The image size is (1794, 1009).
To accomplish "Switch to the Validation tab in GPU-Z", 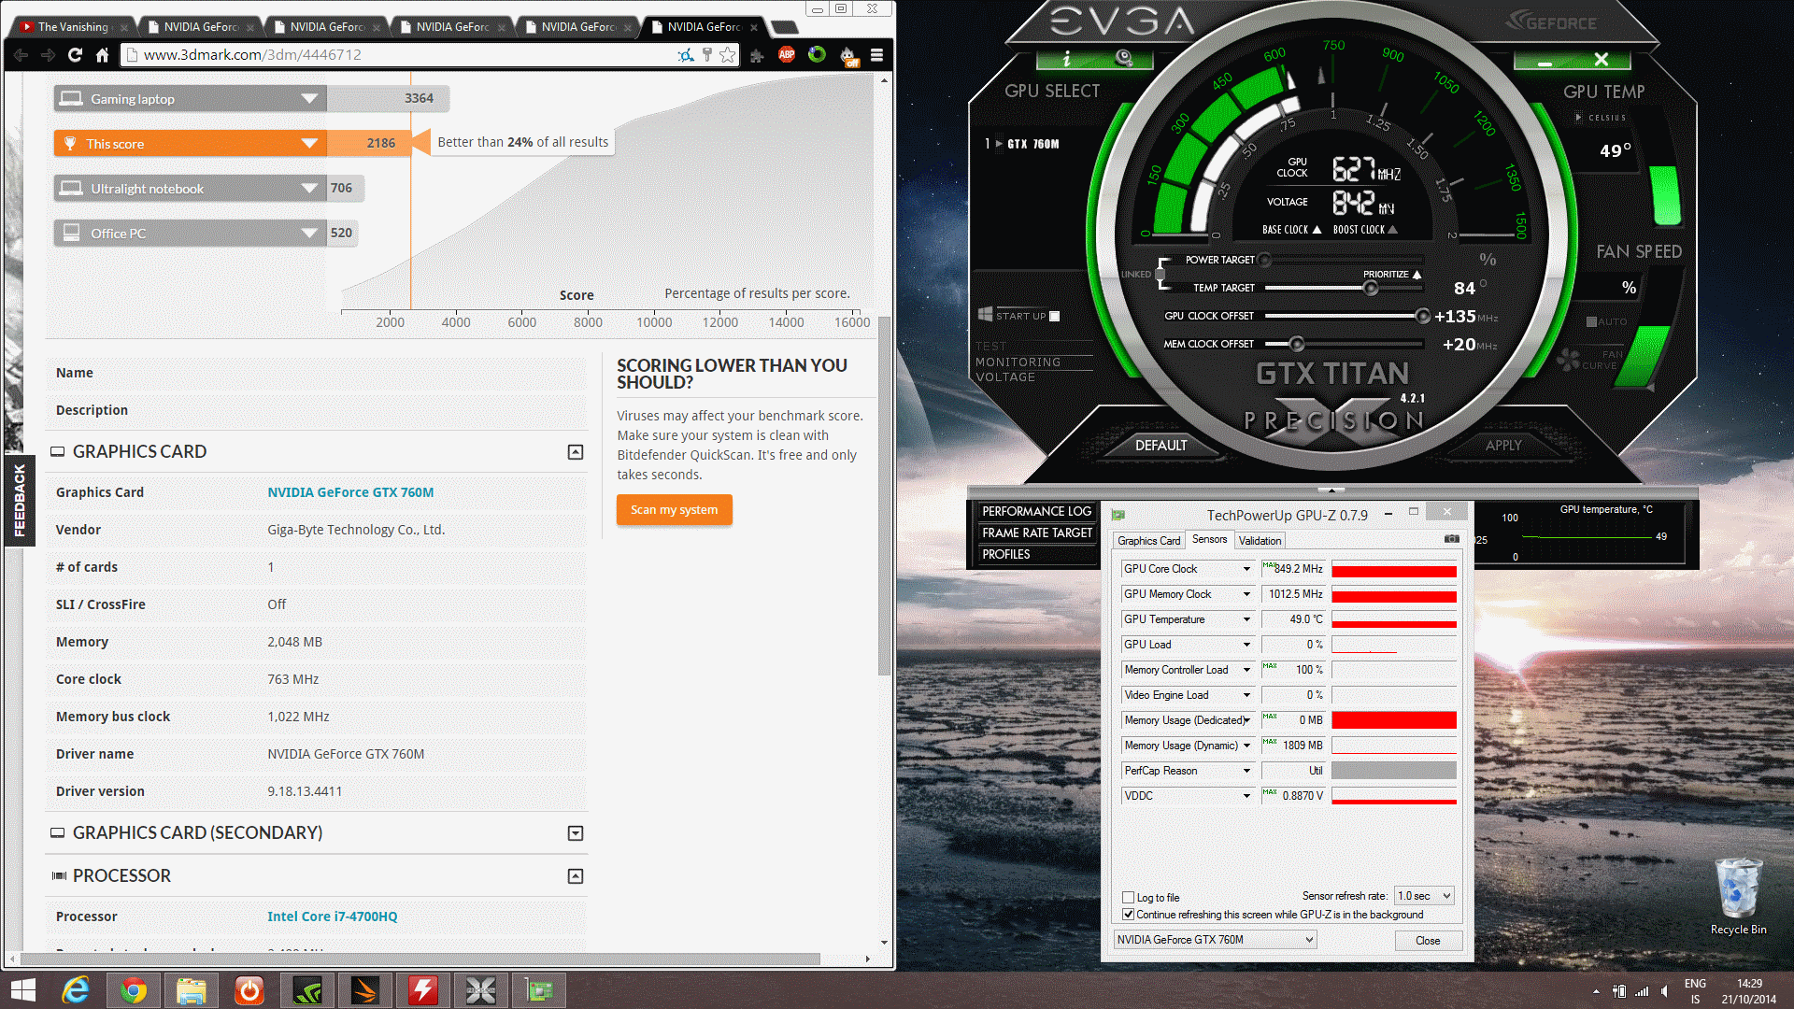I will point(1260,540).
